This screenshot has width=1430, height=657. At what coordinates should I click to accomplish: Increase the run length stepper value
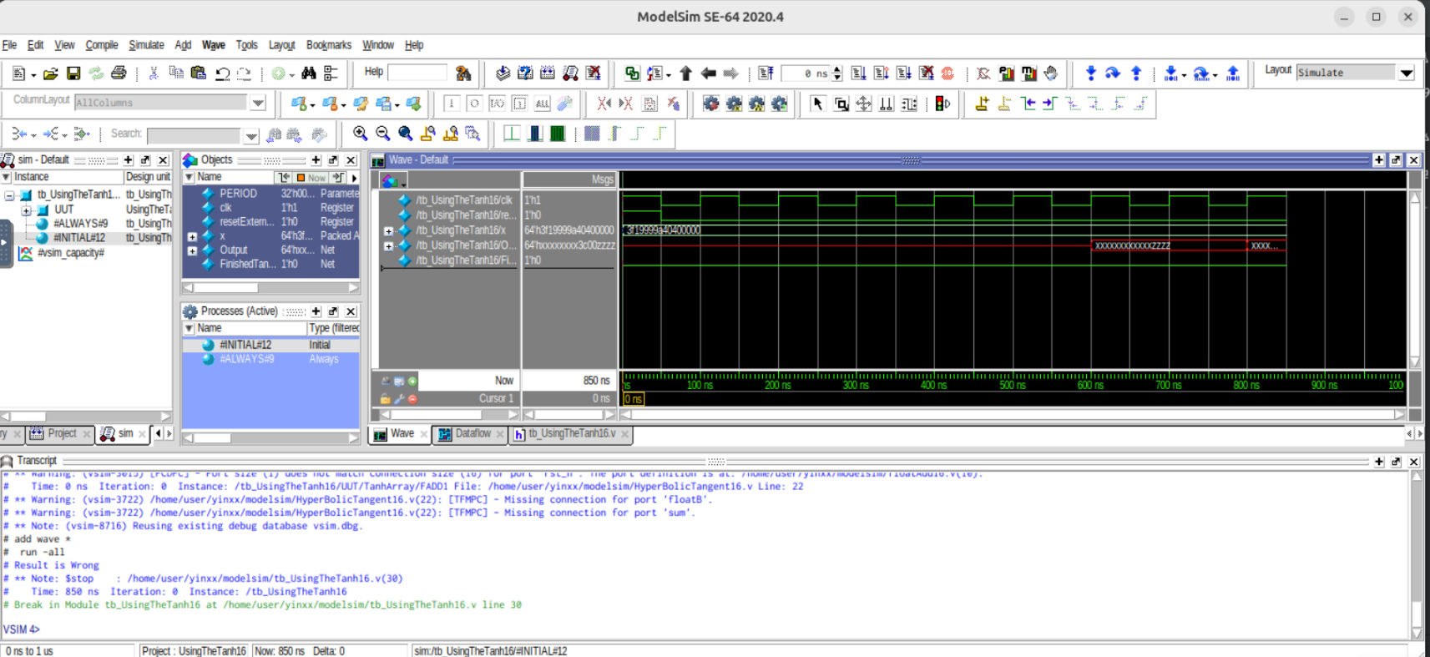(837, 69)
